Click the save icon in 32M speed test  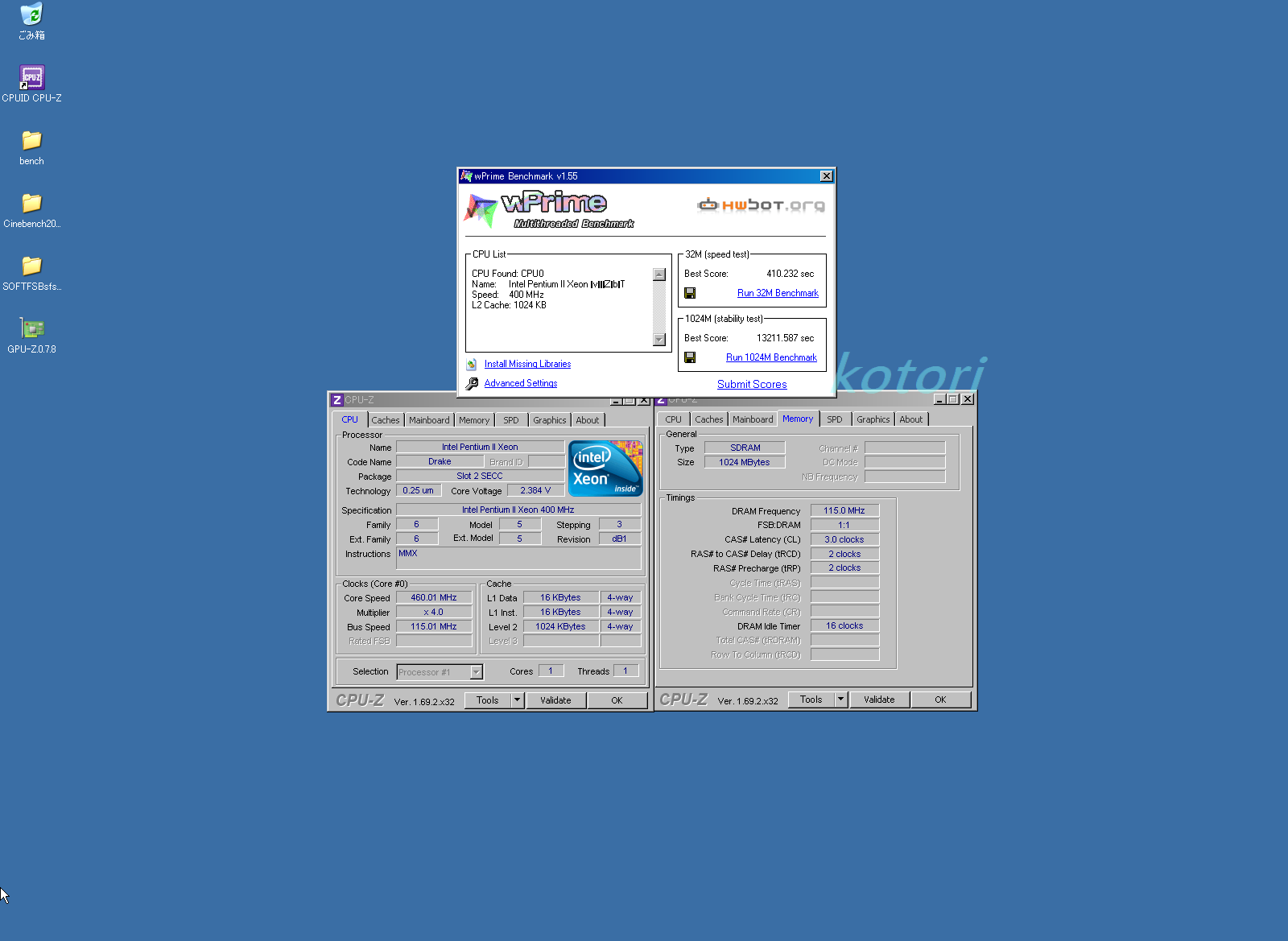(x=690, y=293)
